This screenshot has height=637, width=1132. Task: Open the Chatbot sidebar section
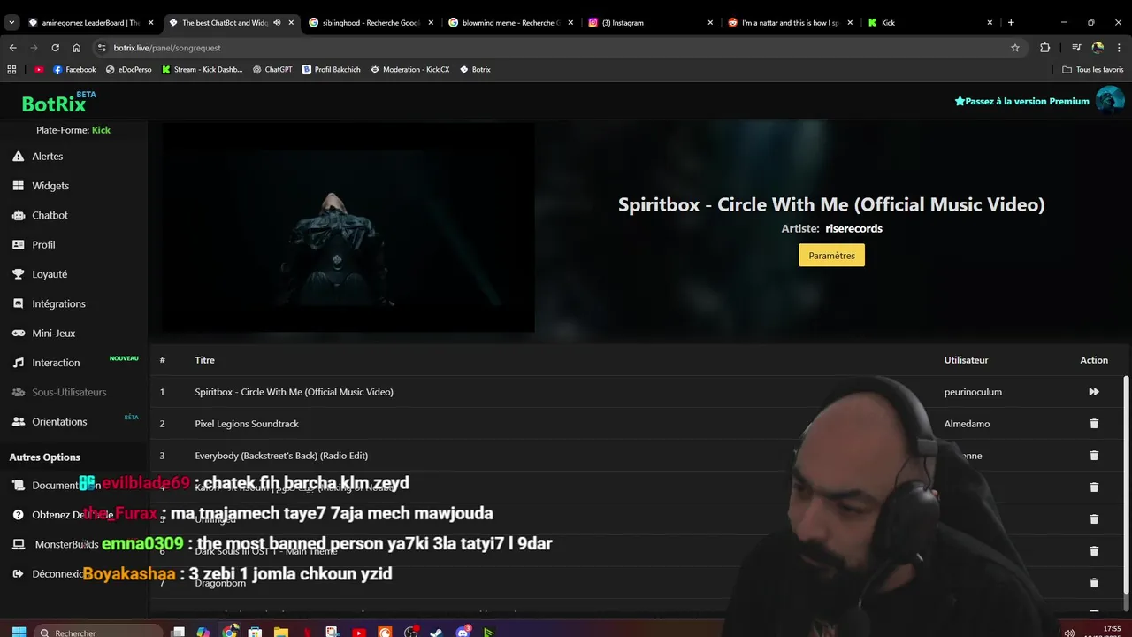click(50, 215)
